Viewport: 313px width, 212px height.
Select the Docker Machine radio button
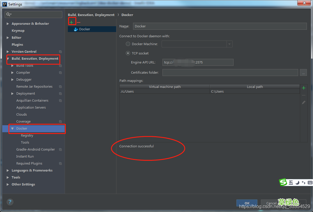[128, 44]
